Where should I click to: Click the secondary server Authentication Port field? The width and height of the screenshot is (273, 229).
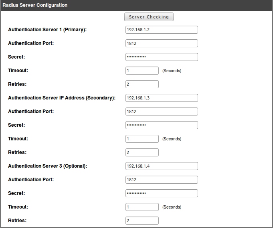point(162,111)
